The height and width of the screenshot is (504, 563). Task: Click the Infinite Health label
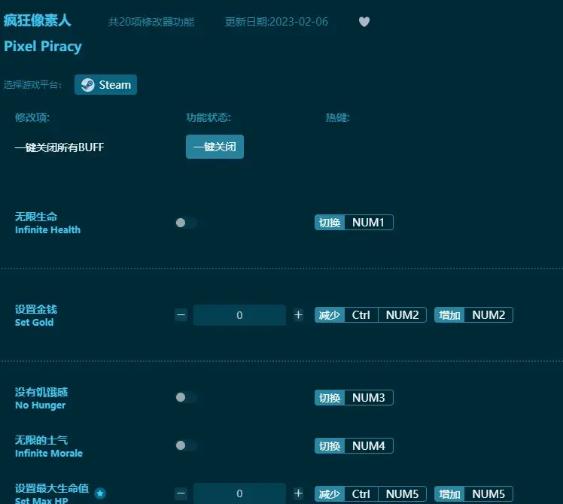[47, 229]
